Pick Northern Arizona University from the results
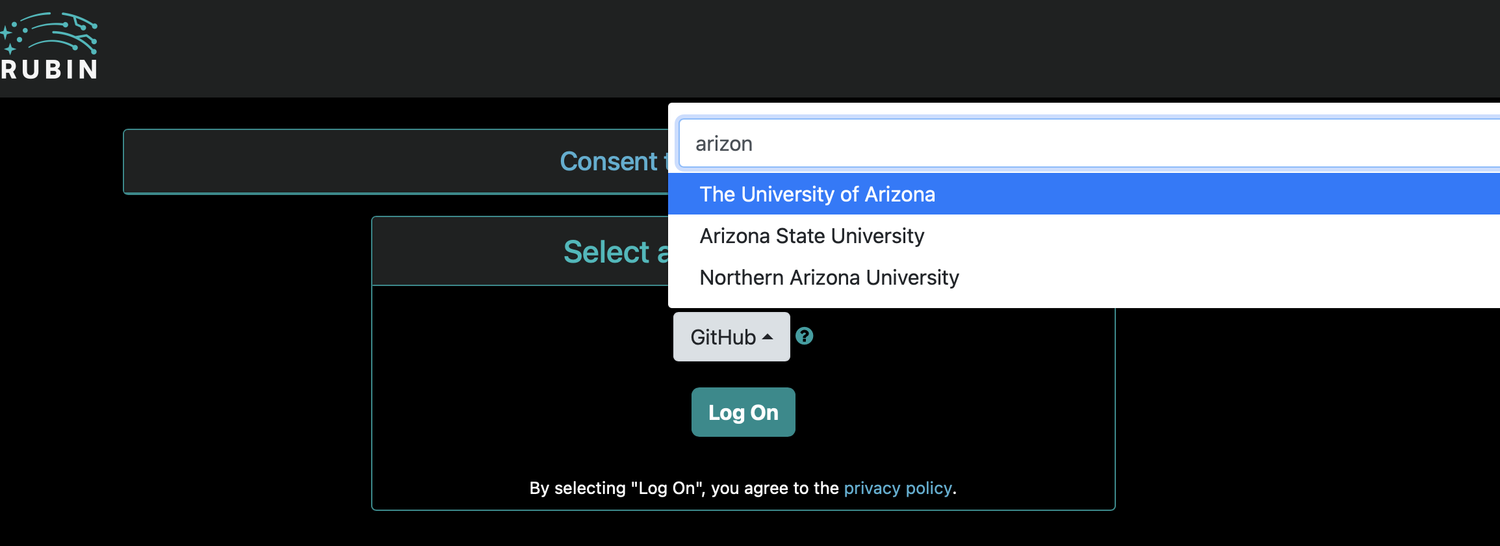Viewport: 1500px width, 546px height. pyautogui.click(x=829, y=278)
